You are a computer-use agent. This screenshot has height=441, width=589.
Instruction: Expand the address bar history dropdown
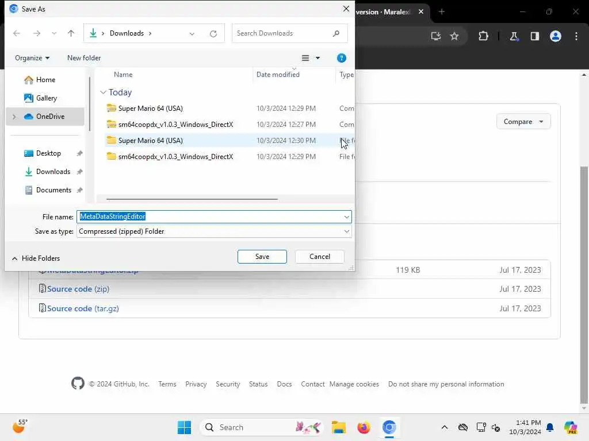point(192,34)
